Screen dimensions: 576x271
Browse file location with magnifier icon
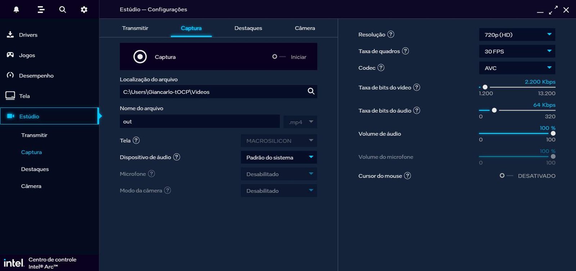coord(311,91)
